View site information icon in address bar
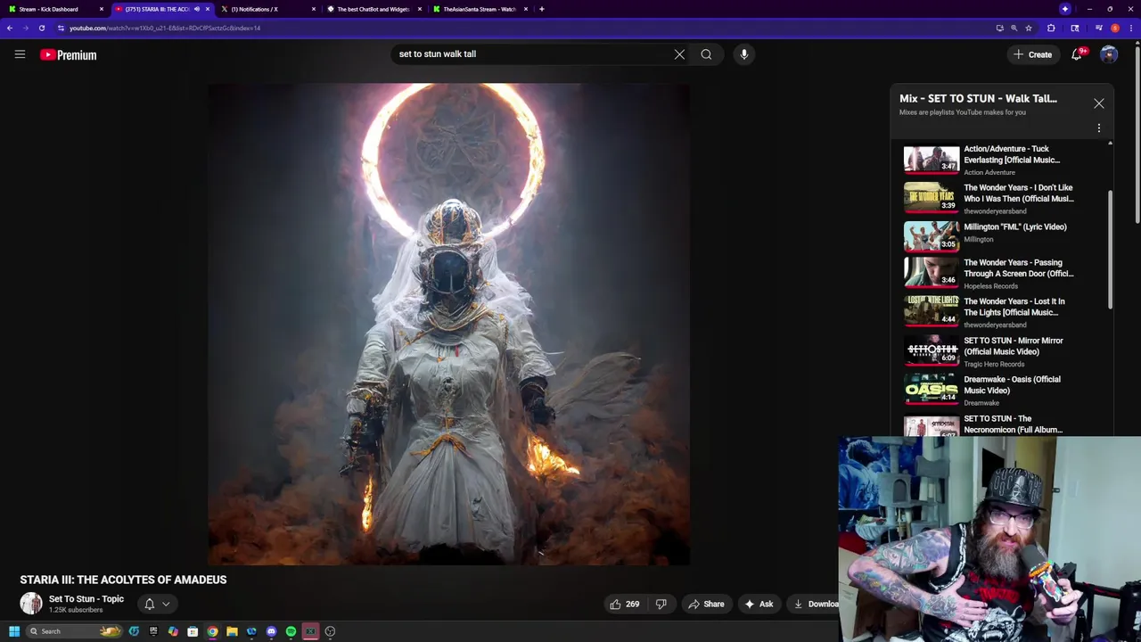1141x642 pixels. (x=61, y=28)
